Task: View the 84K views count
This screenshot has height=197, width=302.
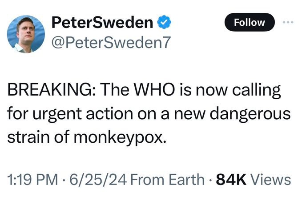Action: pyautogui.click(x=231, y=180)
